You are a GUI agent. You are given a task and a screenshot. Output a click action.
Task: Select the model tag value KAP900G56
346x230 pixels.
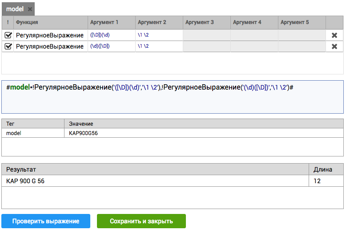[x=84, y=133]
